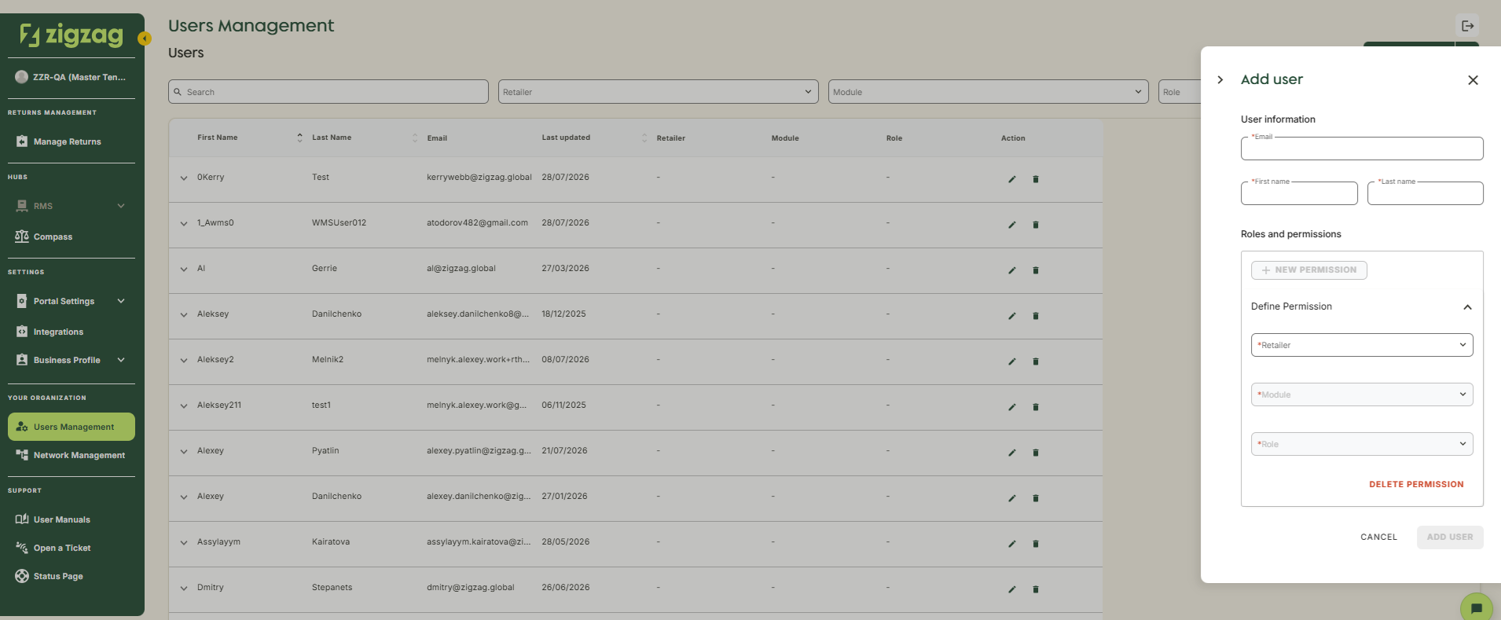Expand the 1_Awms0 user row
1501x620 pixels.
pos(184,224)
